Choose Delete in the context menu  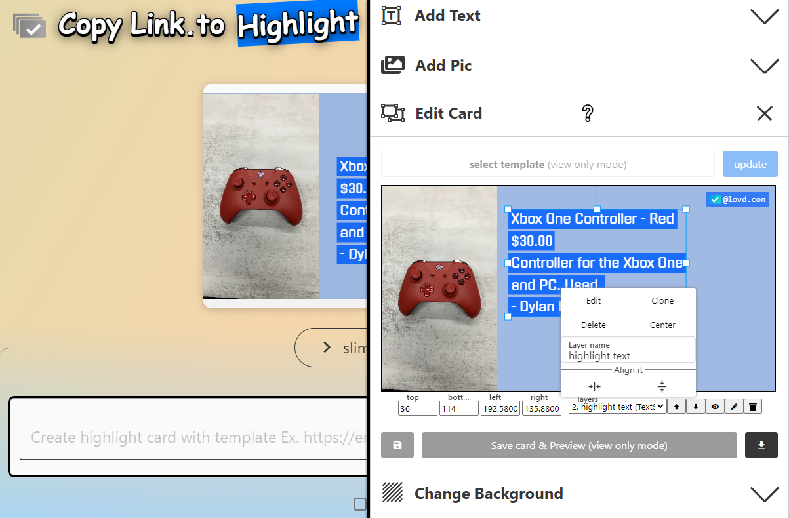[x=594, y=325]
